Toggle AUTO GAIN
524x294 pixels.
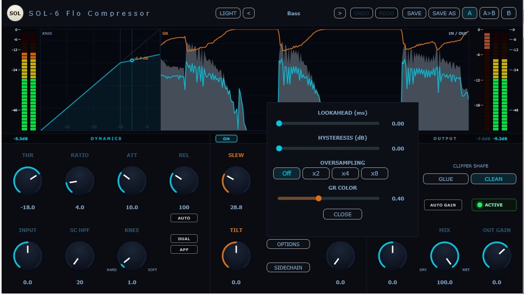click(443, 205)
